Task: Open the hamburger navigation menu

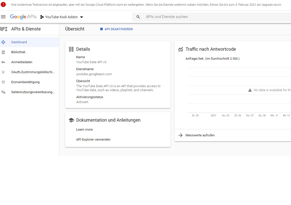Action: (3, 17)
